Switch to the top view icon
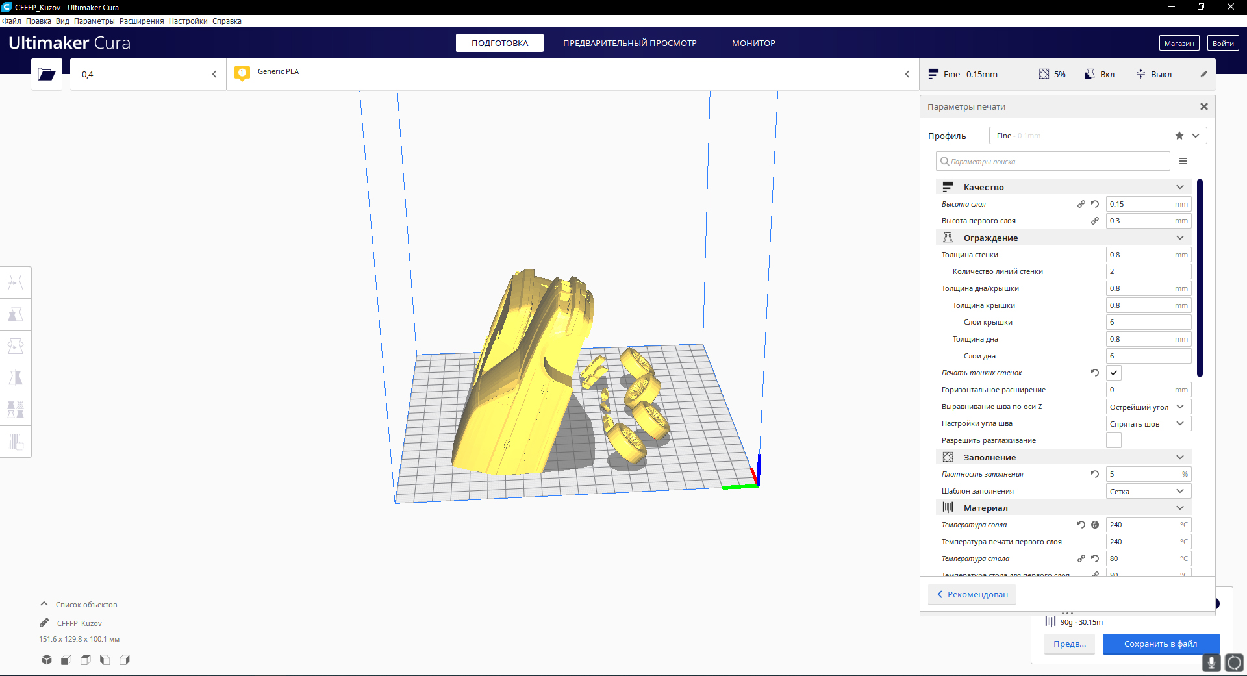 coord(86,660)
